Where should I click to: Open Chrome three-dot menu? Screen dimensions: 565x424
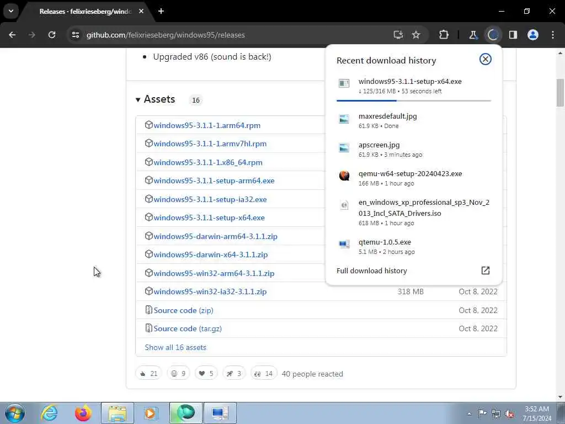[553, 35]
